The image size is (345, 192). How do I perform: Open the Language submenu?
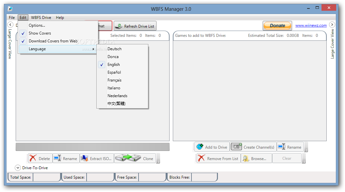pyautogui.click(x=58, y=49)
